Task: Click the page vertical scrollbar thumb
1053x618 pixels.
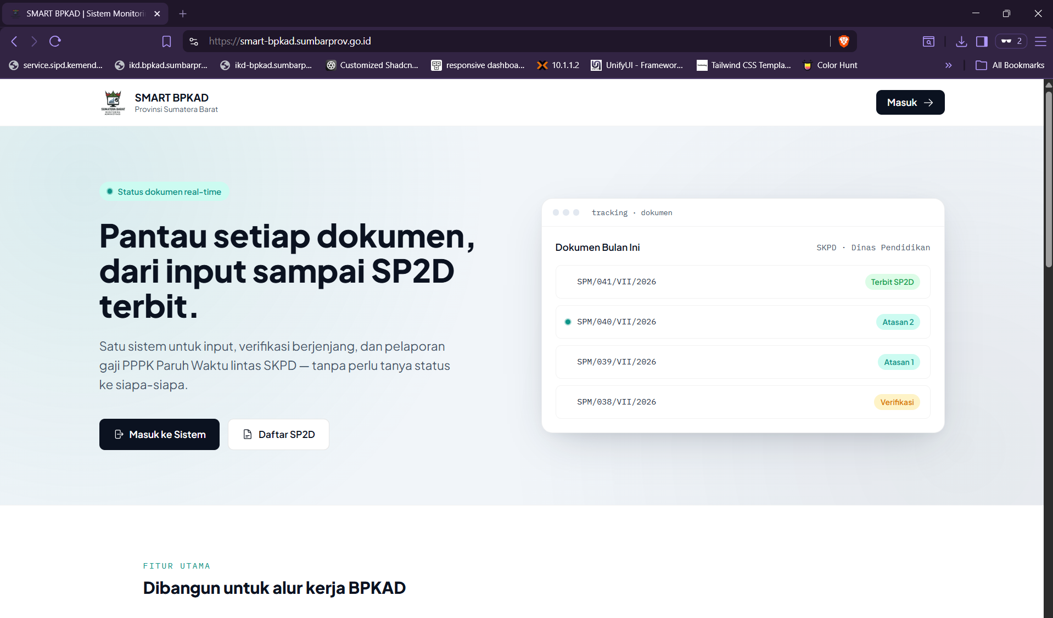Action: click(1049, 179)
